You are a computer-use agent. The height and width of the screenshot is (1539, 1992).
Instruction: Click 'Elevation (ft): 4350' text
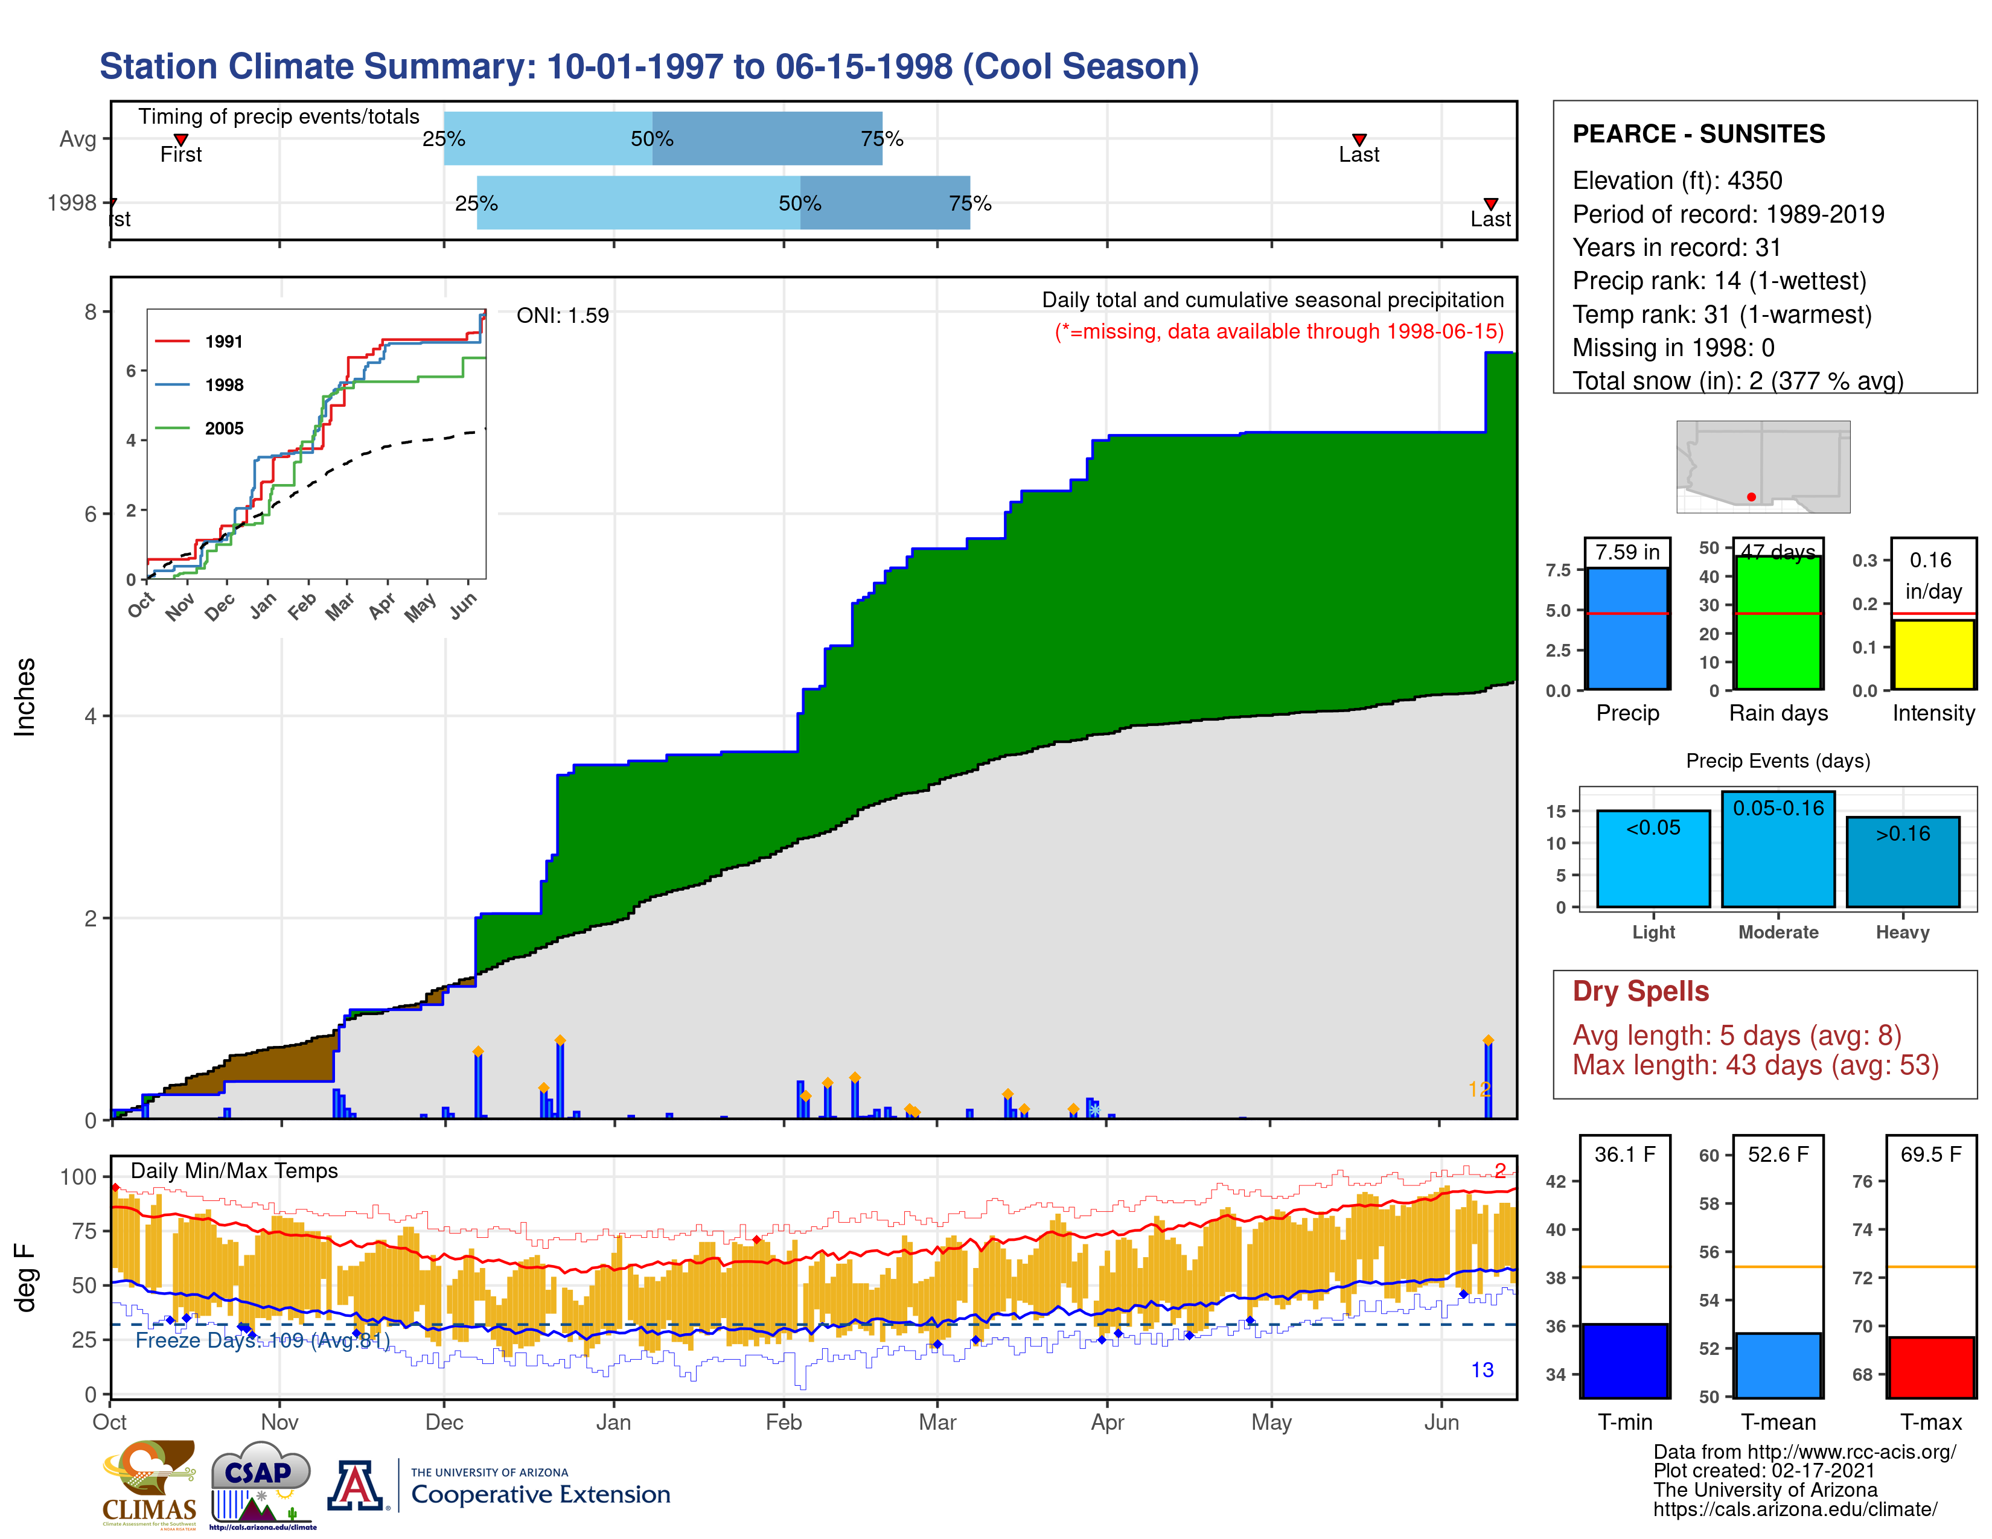coord(1676,180)
